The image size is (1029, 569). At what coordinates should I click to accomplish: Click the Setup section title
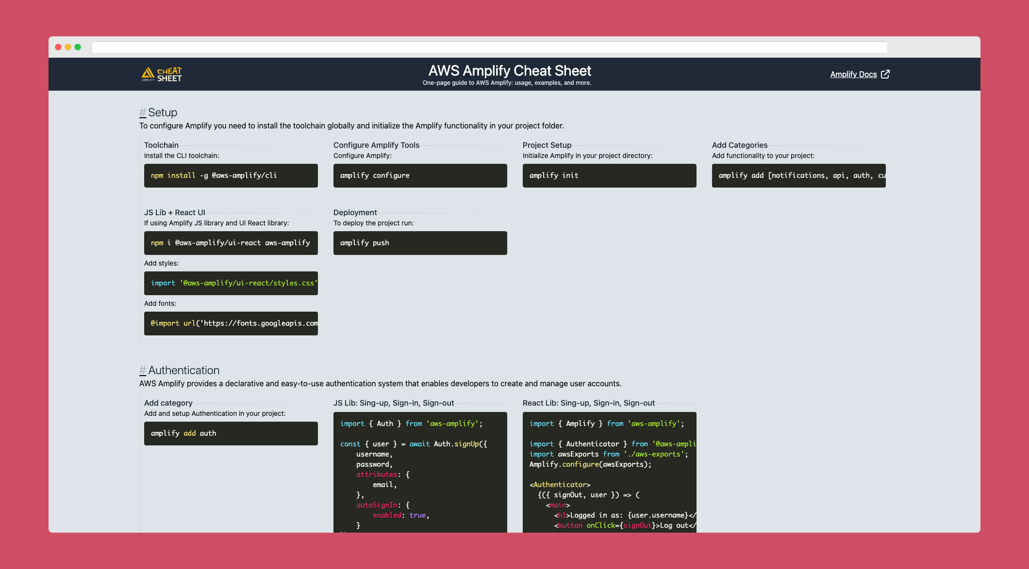(x=163, y=112)
